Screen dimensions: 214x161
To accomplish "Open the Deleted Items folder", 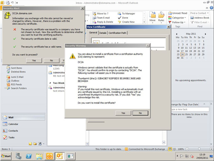I will 16,72.
